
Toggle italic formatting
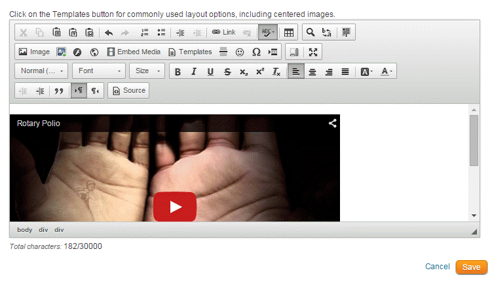(x=194, y=71)
